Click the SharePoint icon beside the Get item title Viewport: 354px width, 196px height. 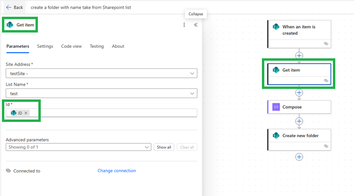click(10, 25)
